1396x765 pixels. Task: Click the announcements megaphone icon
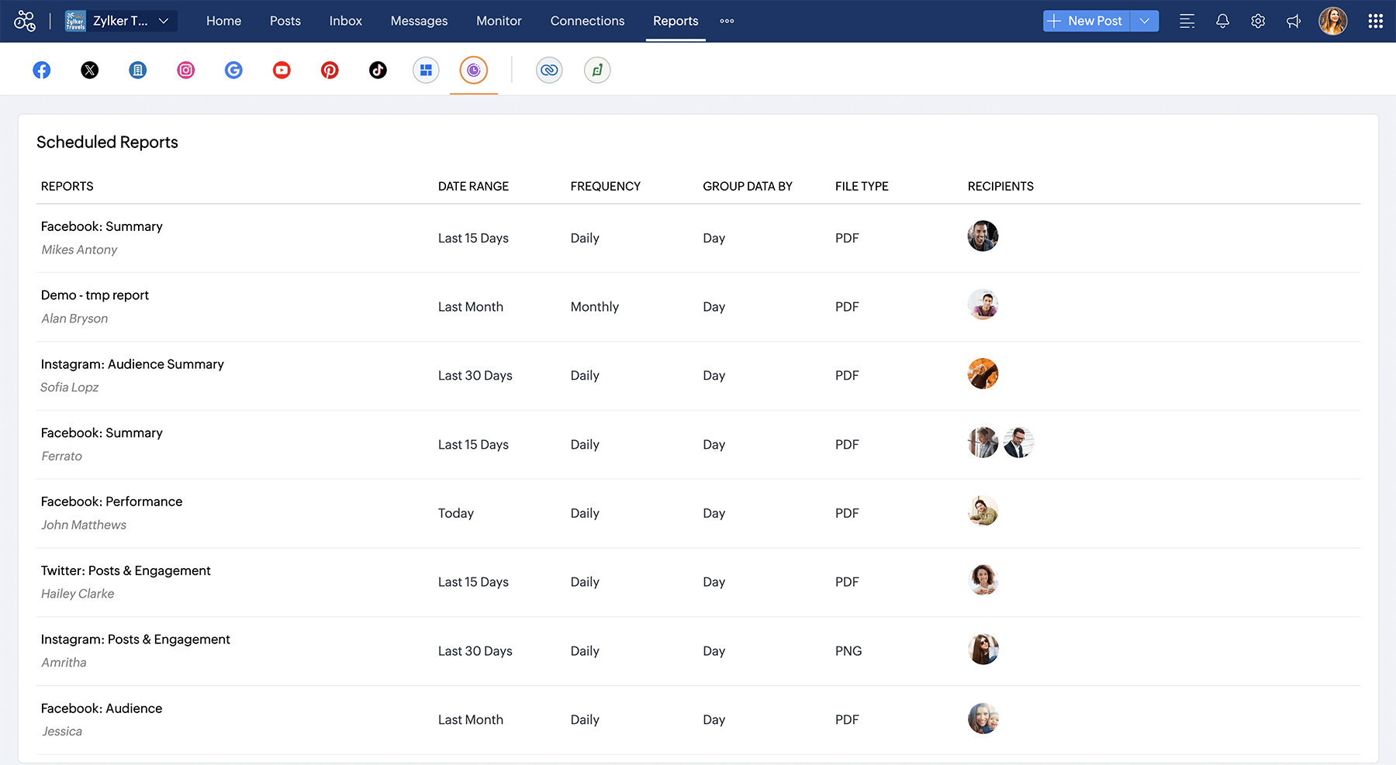1294,21
